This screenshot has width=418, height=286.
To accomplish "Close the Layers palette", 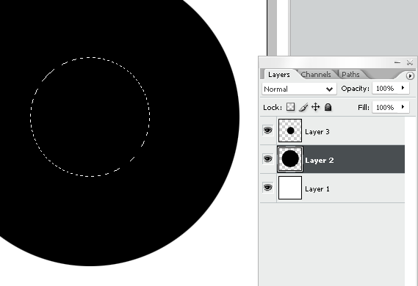I will [410, 63].
